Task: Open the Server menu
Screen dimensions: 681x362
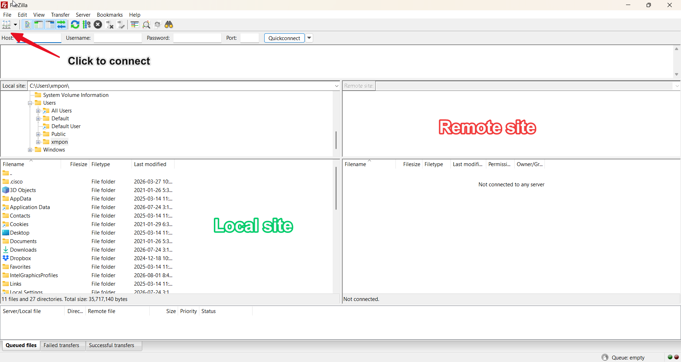Action: coord(83,15)
